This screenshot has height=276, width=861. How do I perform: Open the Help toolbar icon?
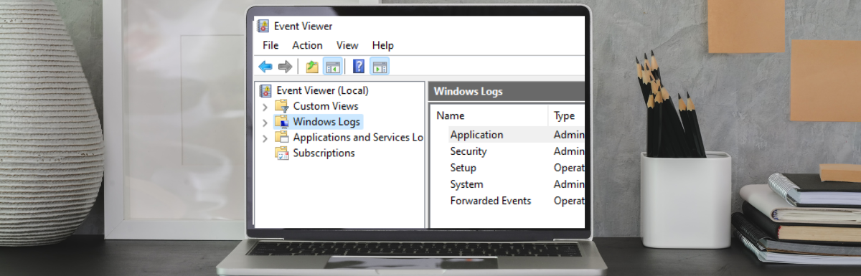coord(359,67)
